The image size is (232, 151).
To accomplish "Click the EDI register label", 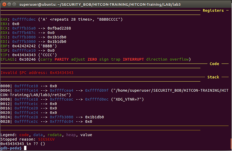I will (4, 42).
